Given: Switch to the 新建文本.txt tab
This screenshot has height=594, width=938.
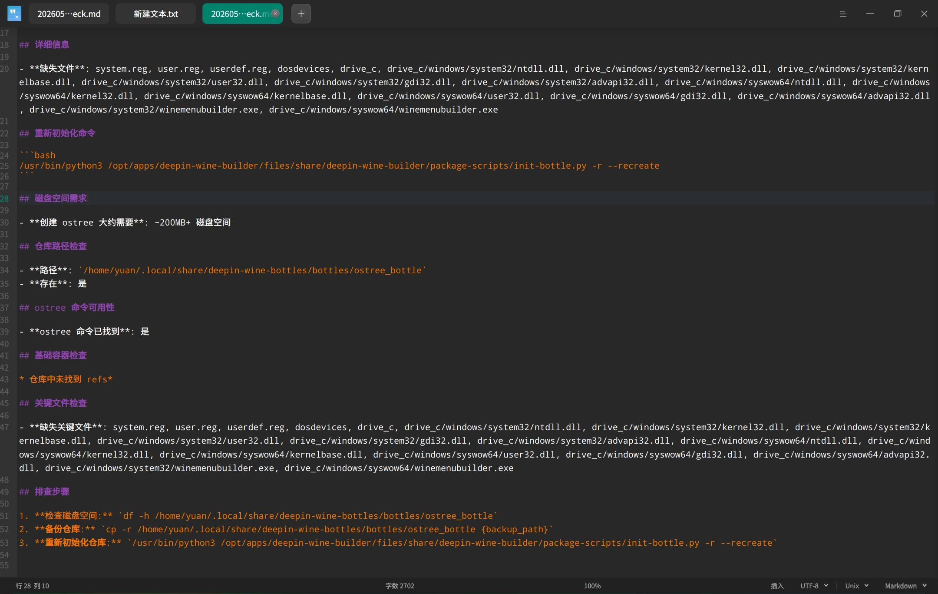Looking at the screenshot, I should click(x=155, y=14).
